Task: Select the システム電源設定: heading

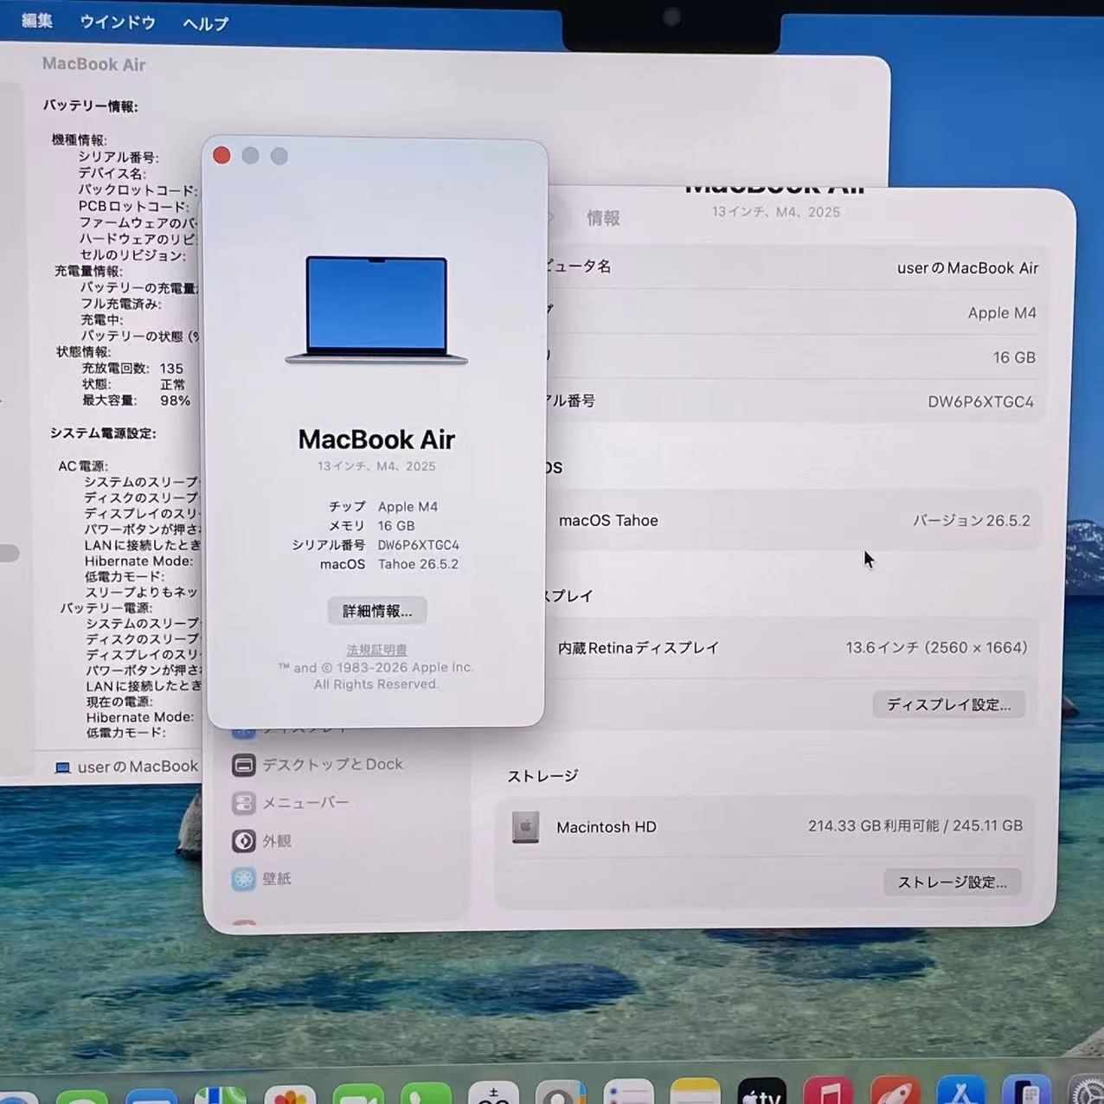Action: tap(103, 433)
